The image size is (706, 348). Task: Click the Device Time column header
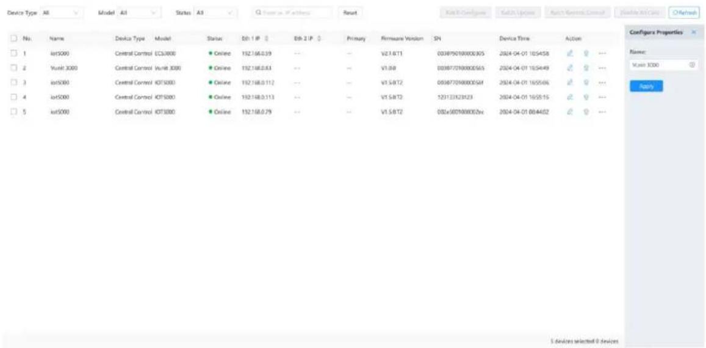(514, 39)
